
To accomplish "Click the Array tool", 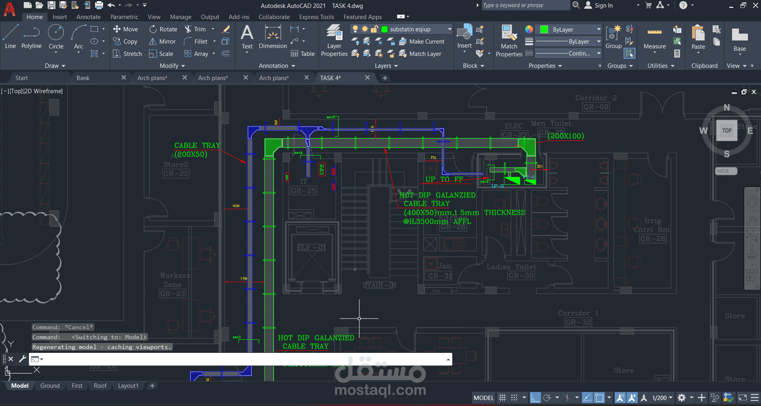I will click(x=196, y=54).
